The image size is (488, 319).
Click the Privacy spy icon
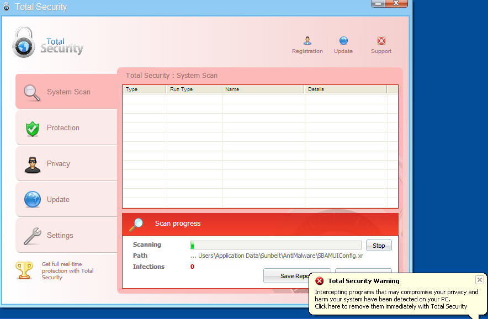[x=33, y=164]
